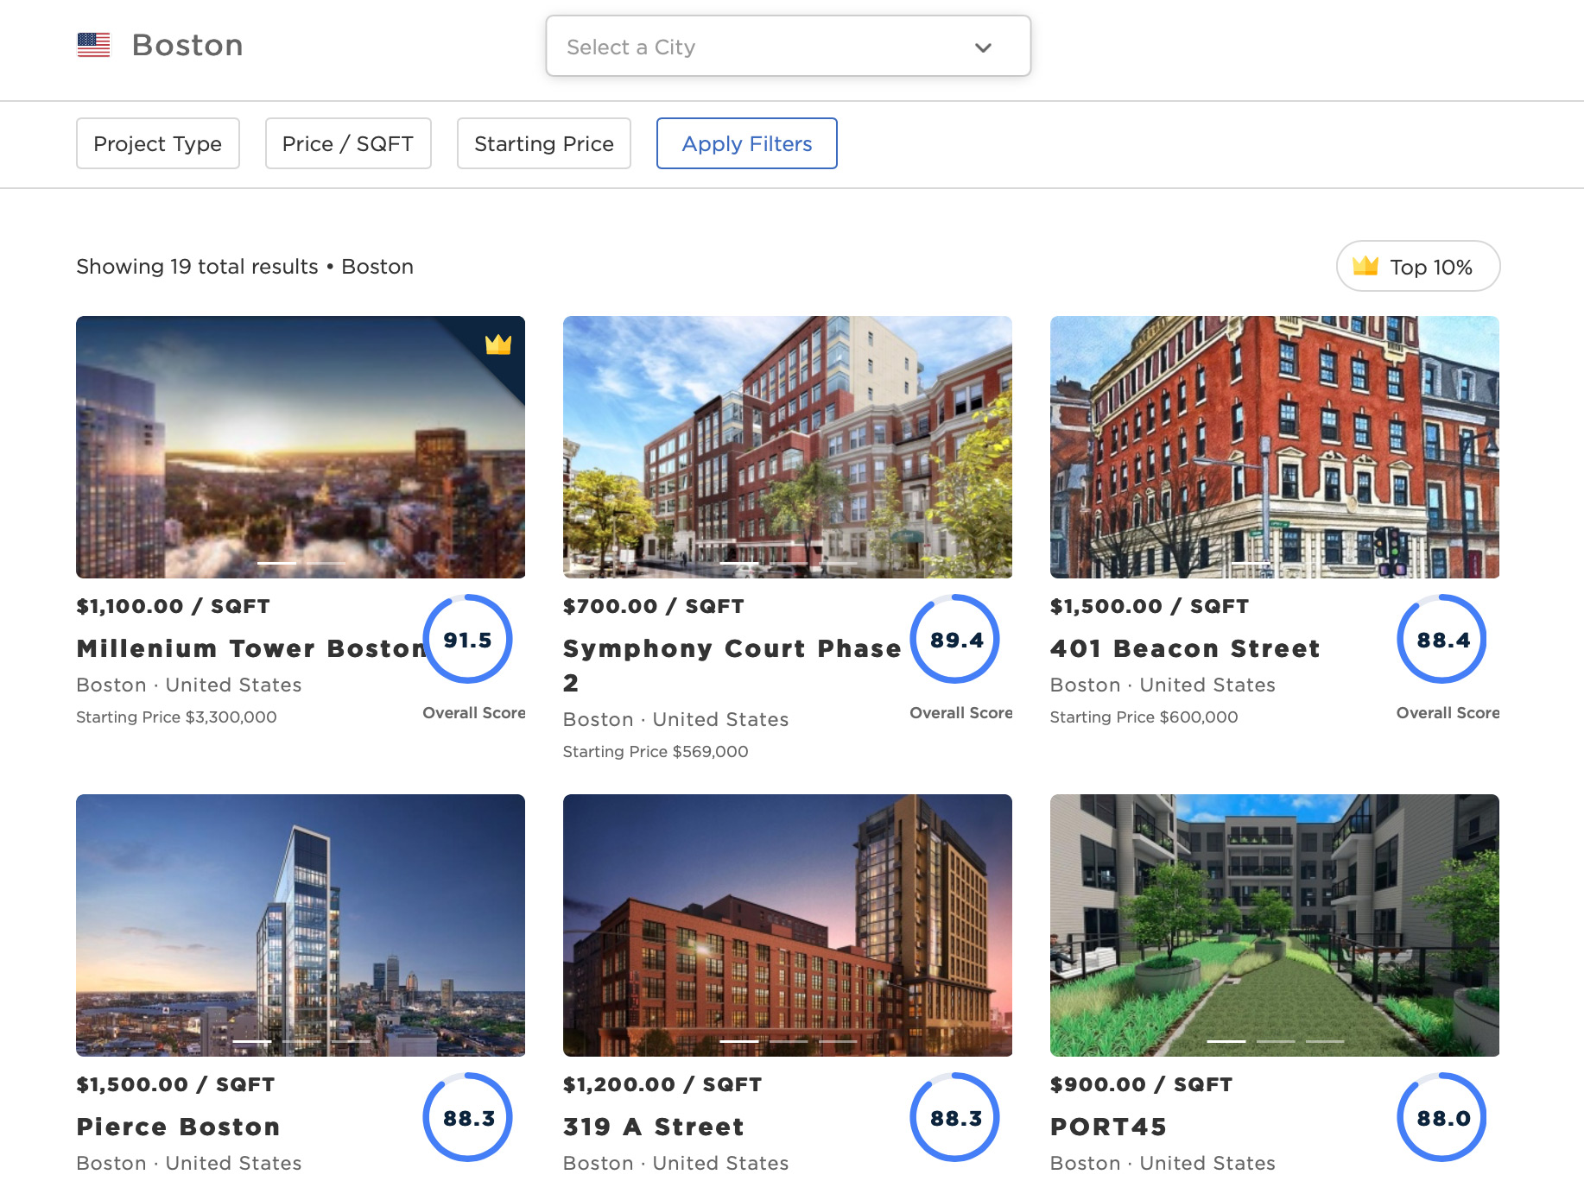This screenshot has height=1181, width=1584.
Task: Click the first slide indicator on 319 A Street image
Action: pos(739,1041)
